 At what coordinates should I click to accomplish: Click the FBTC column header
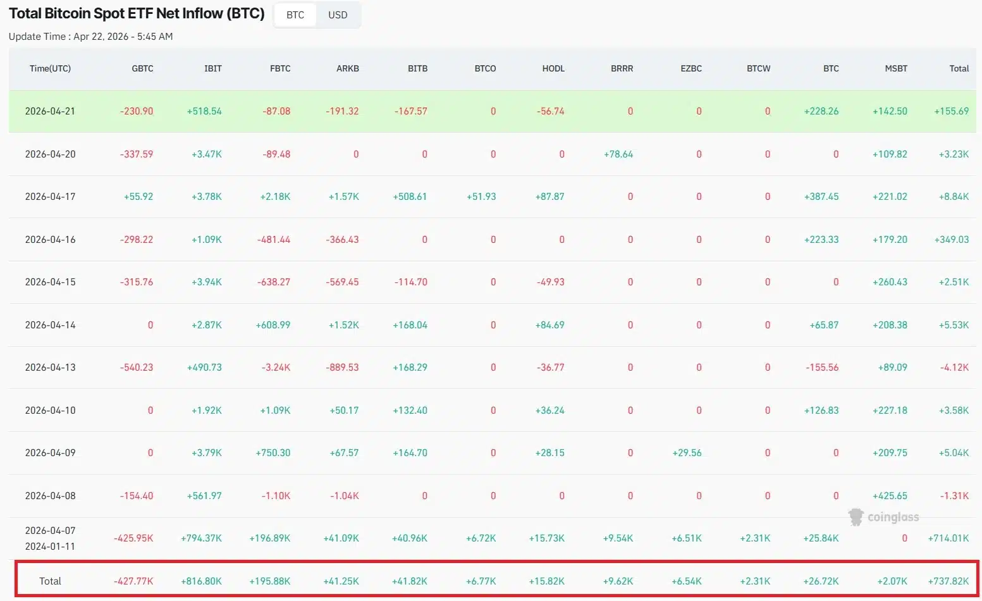tap(280, 68)
